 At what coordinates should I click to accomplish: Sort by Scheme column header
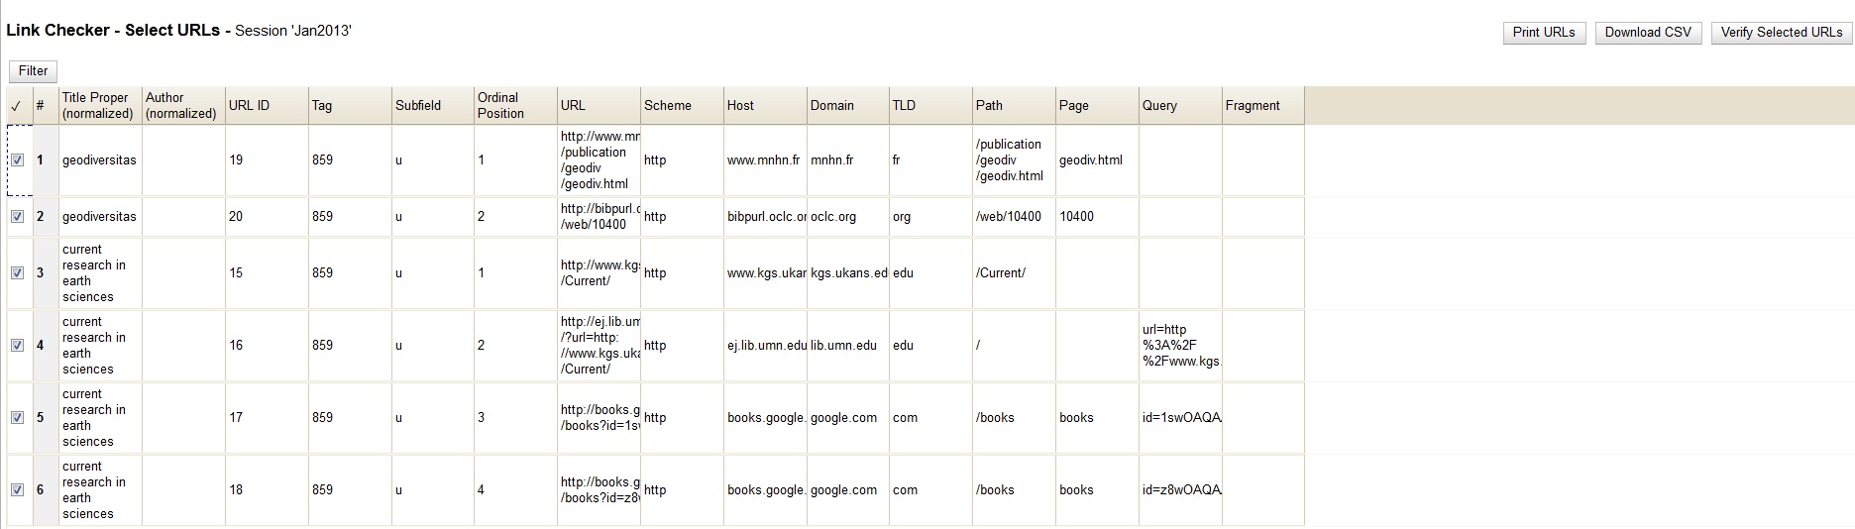682,106
